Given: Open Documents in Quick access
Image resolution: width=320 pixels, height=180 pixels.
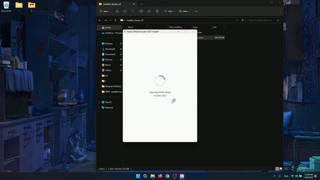Looking at the screenshot, I should tap(110, 54).
